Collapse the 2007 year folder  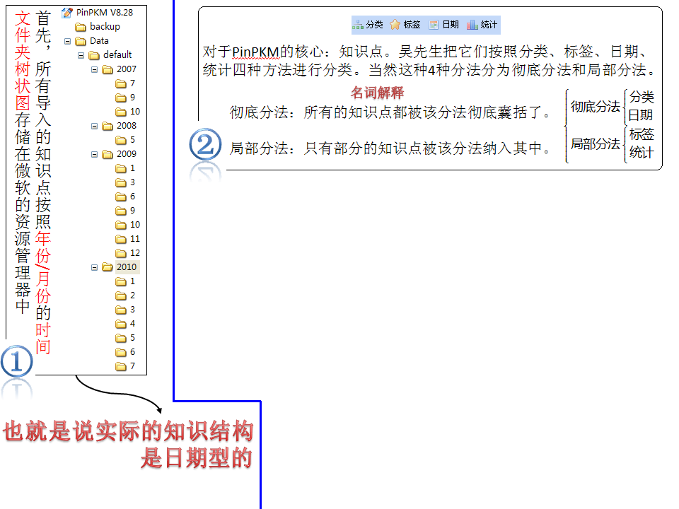[94, 69]
